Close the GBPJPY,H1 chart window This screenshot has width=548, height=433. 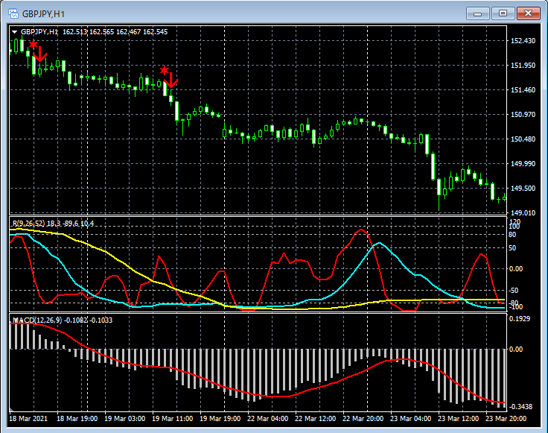click(x=528, y=13)
